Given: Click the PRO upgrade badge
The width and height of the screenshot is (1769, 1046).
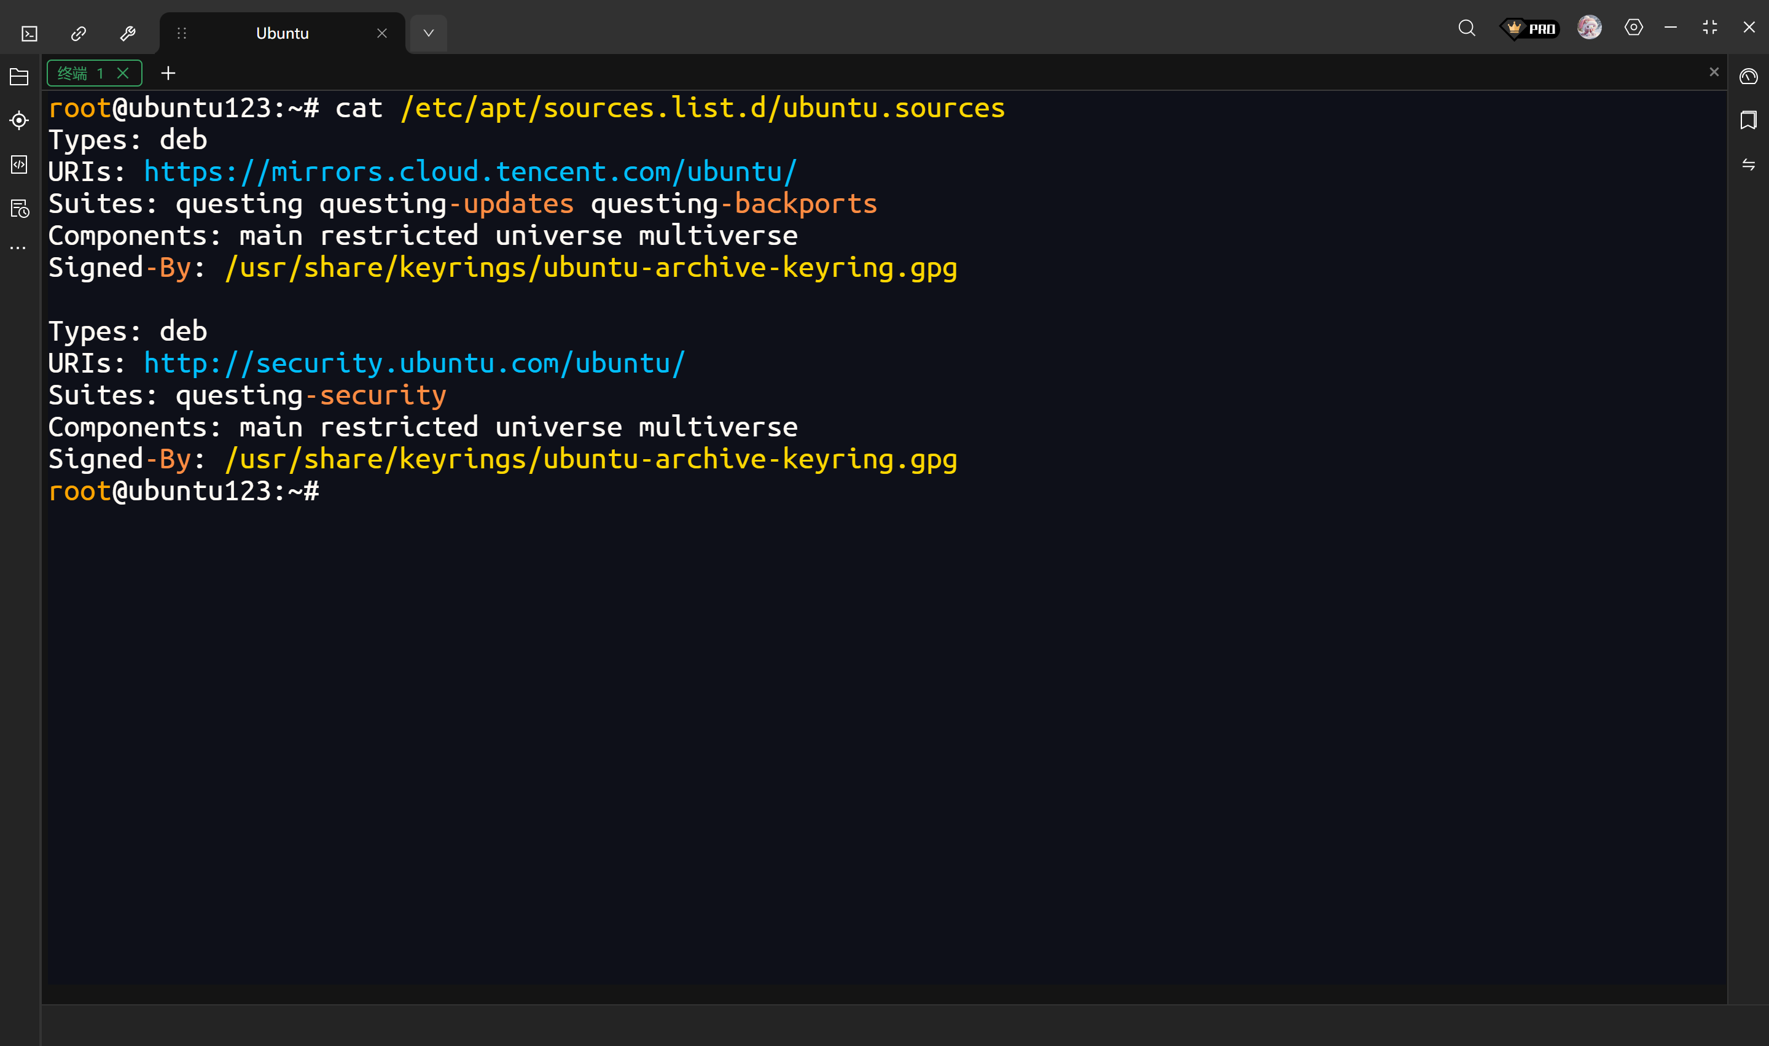Looking at the screenshot, I should (1530, 29).
